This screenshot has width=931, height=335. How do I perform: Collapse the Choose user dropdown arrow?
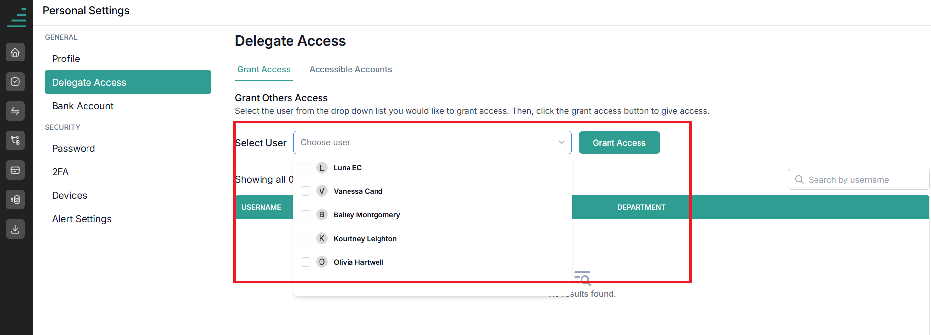click(x=561, y=142)
